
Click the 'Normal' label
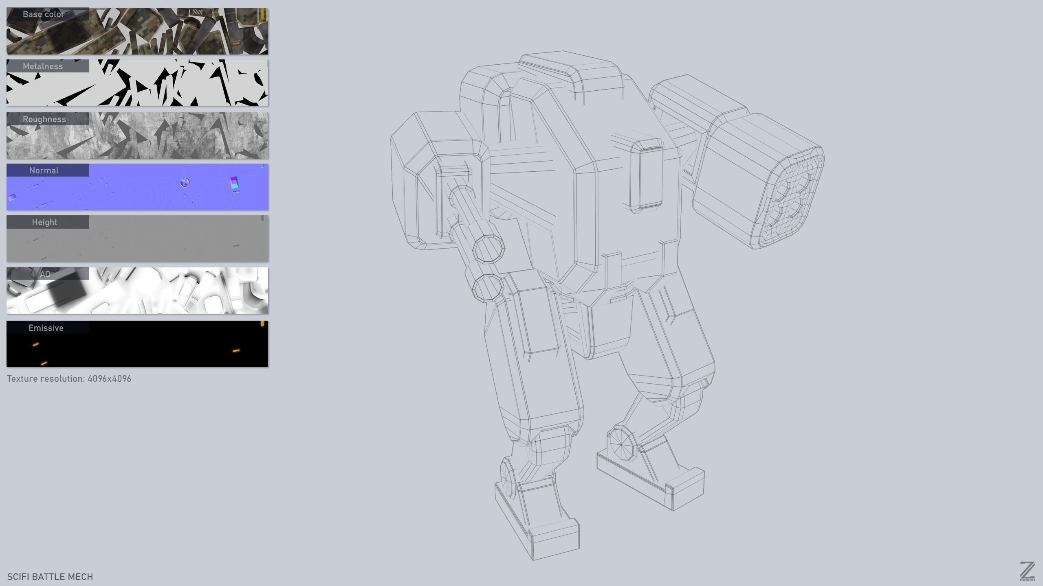44,171
